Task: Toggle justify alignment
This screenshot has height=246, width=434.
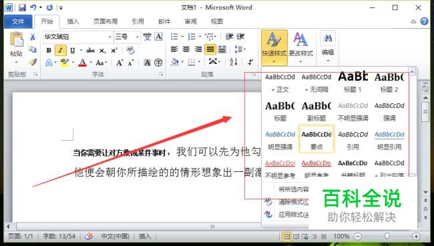Action: pos(210,49)
